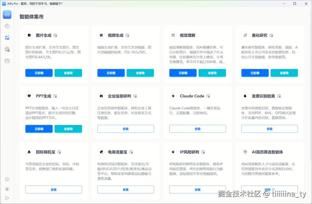
Task: Click the AiPy octopus logo in sidebar
Action: 7,14
